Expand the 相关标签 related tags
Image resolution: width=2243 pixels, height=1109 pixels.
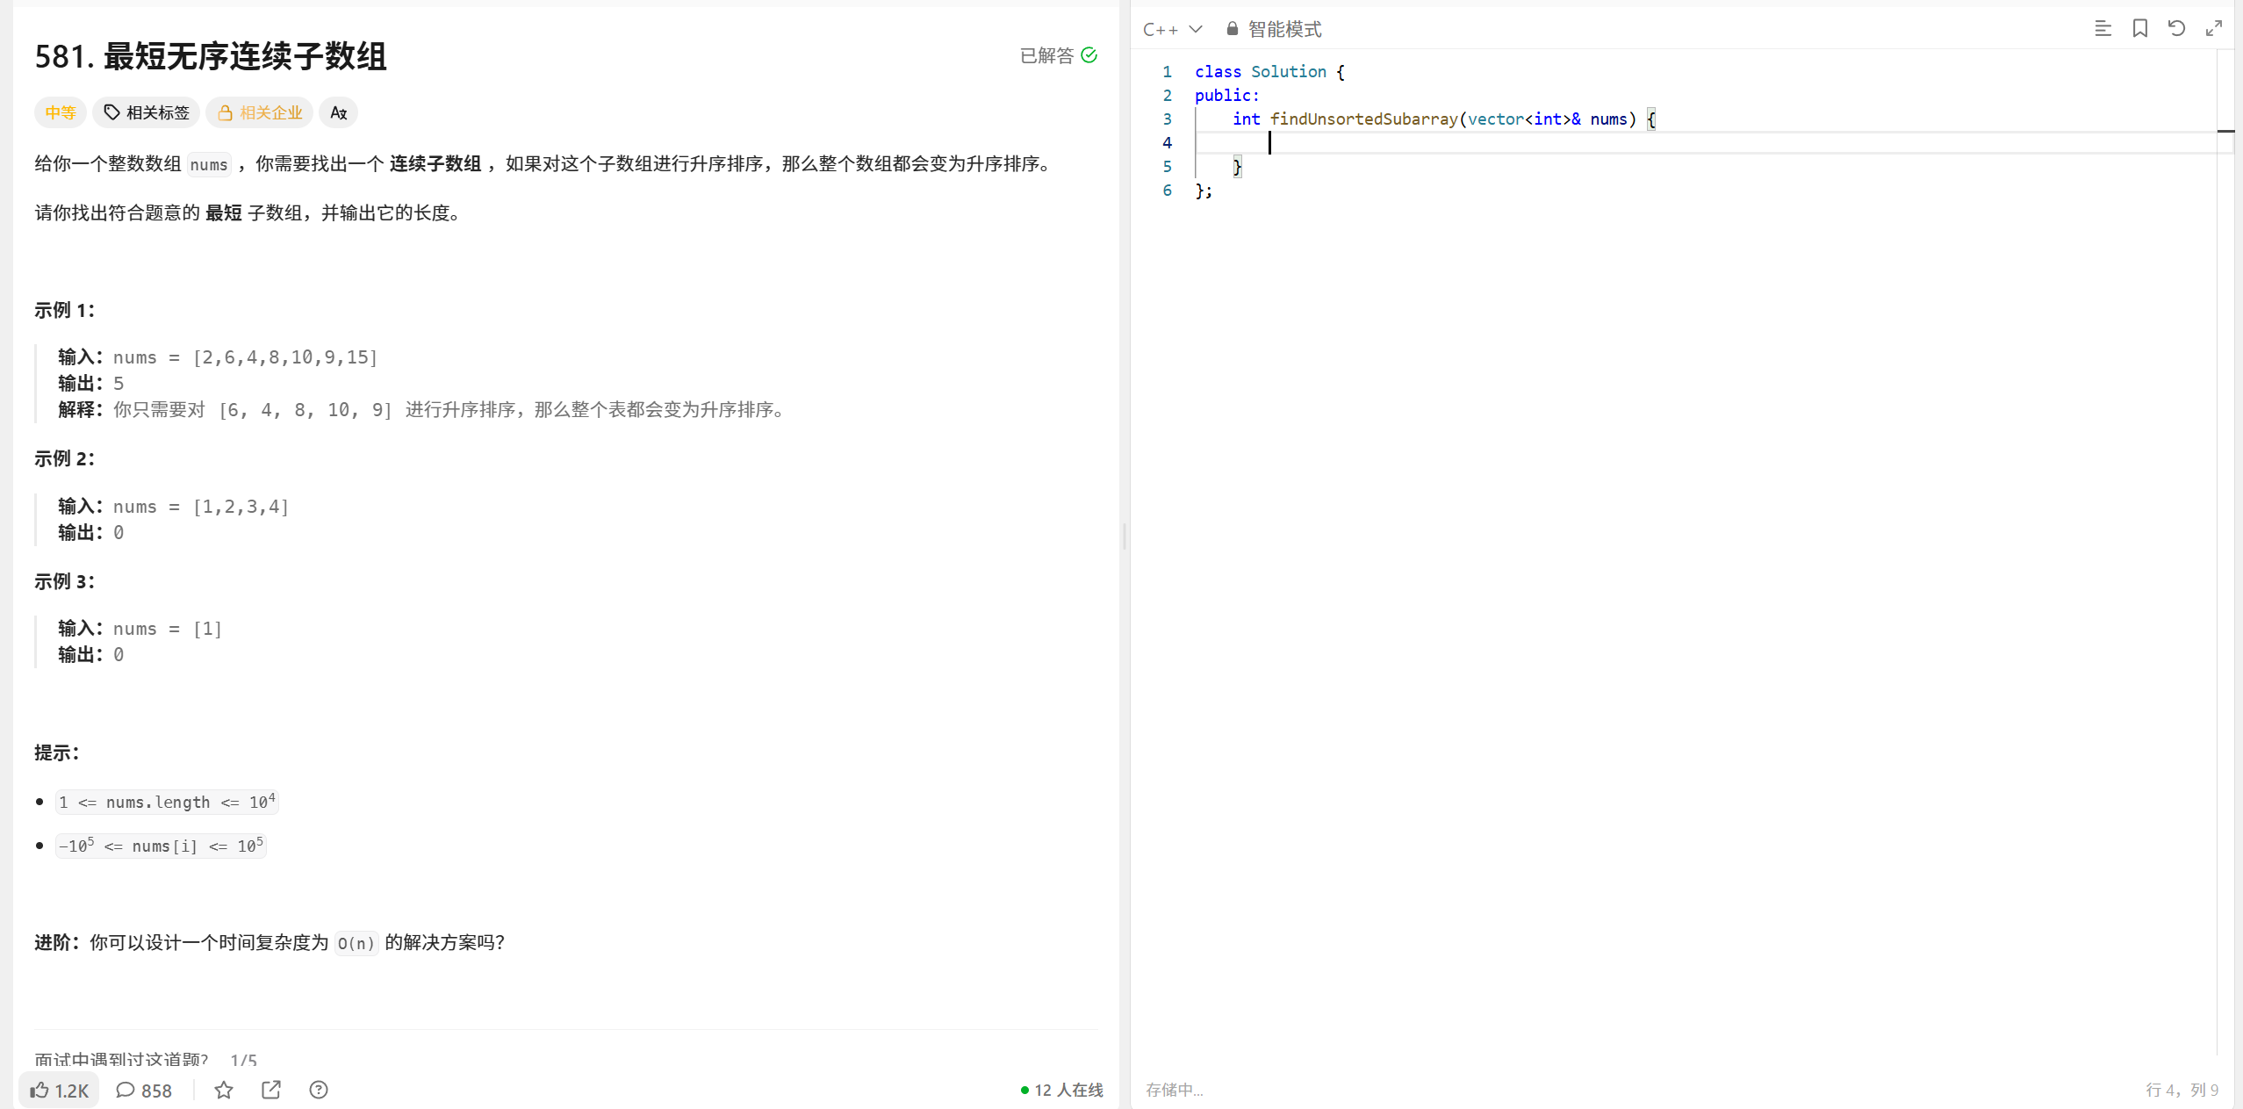147,112
